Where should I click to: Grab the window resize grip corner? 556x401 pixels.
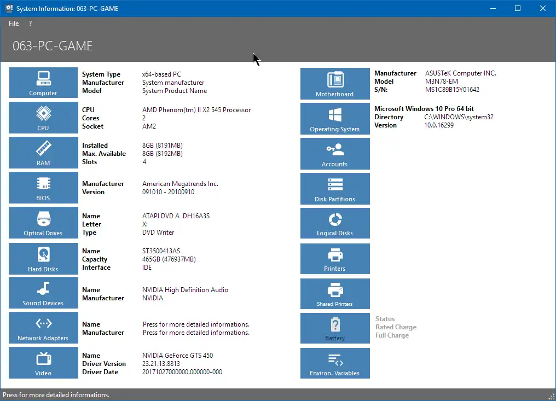click(552, 397)
